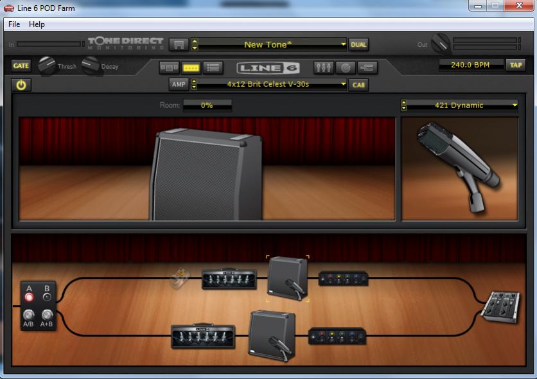Click the large cabinet image

tap(206, 175)
